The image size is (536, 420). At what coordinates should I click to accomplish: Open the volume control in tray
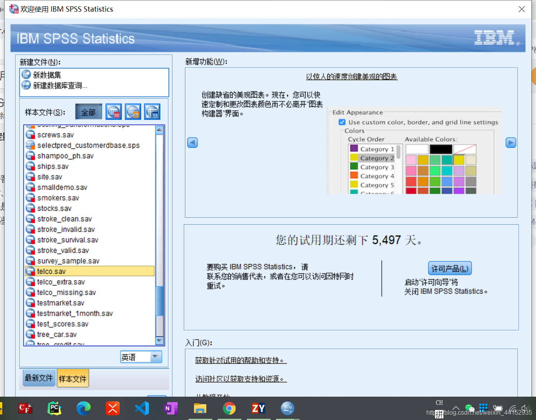point(526,408)
